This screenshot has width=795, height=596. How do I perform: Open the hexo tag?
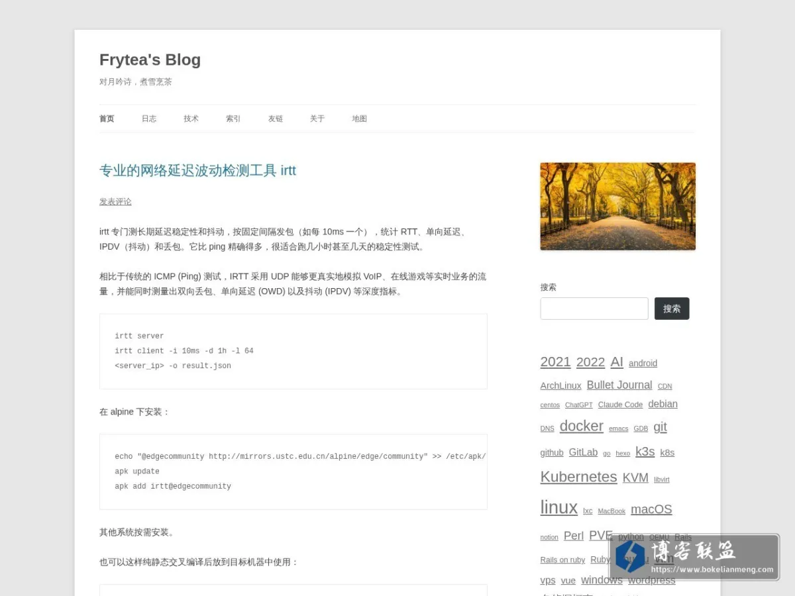coord(623,454)
